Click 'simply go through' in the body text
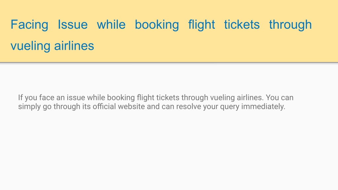The height and width of the screenshot is (190, 338). click(x=49, y=107)
